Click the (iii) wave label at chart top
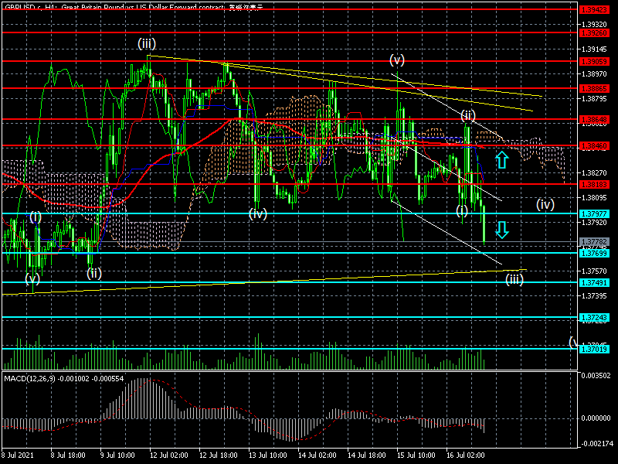Screen dimensions: 618x464 pos(147,43)
